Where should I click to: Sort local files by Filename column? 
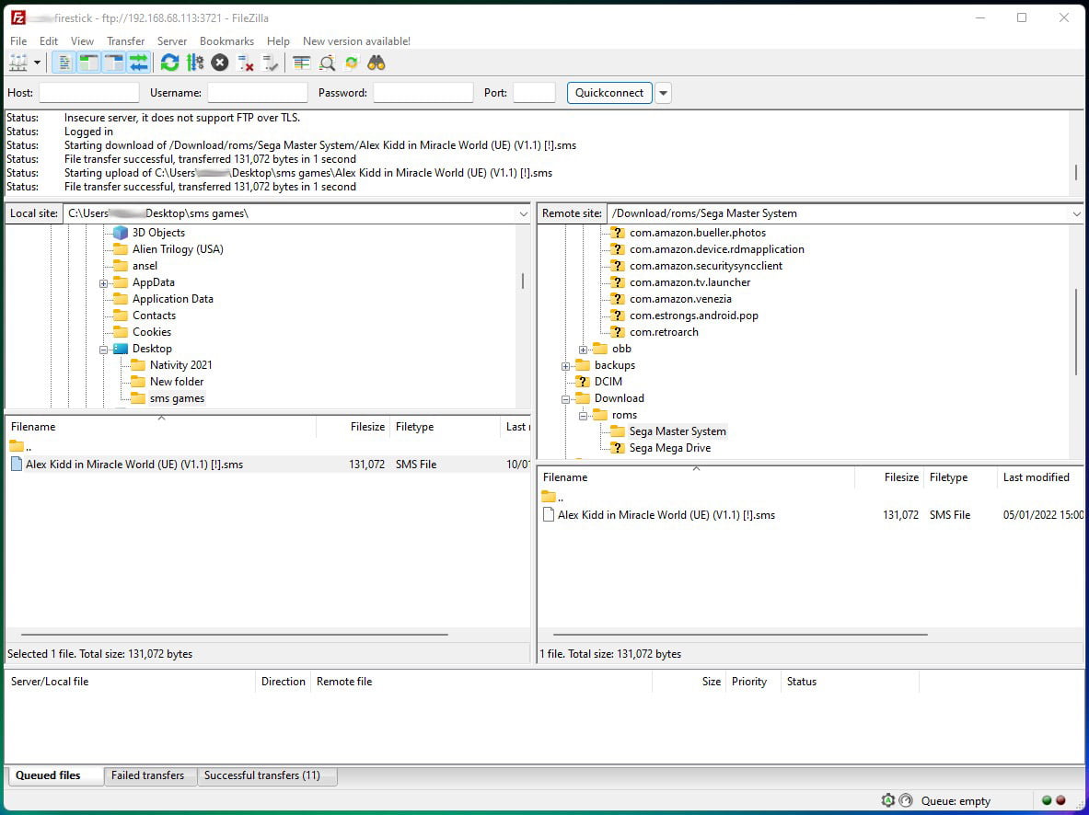pyautogui.click(x=160, y=427)
